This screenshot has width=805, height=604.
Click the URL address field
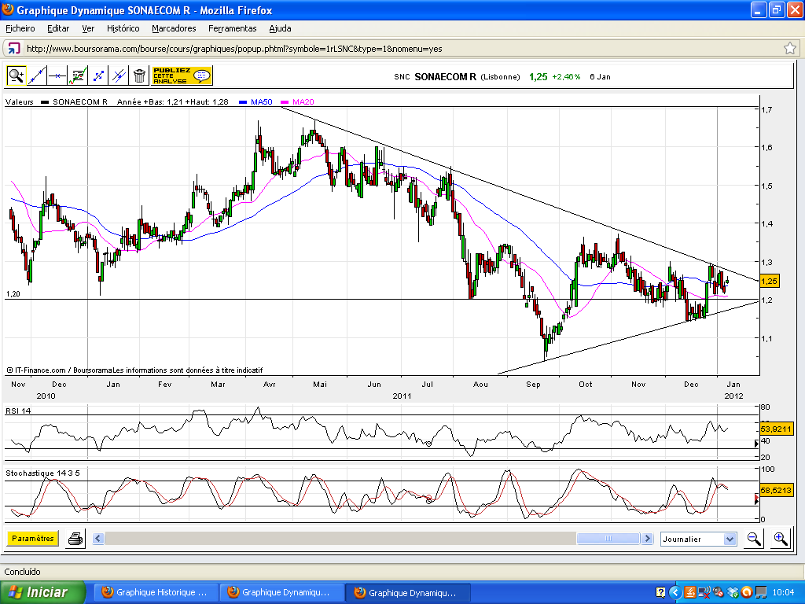(x=400, y=49)
